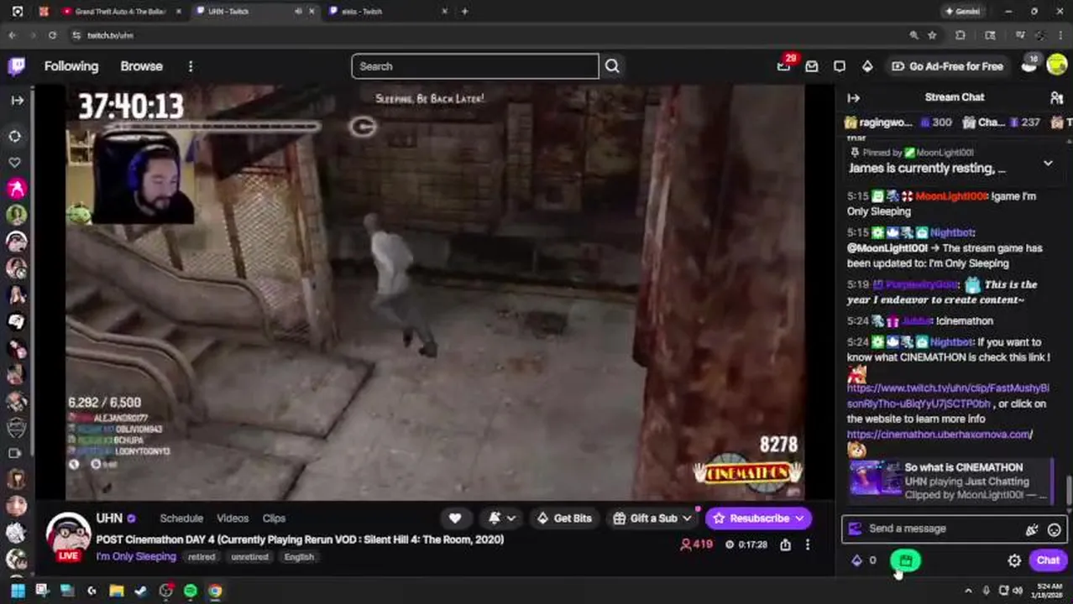Open the FastMushyBison clip link in chat

(x=948, y=396)
